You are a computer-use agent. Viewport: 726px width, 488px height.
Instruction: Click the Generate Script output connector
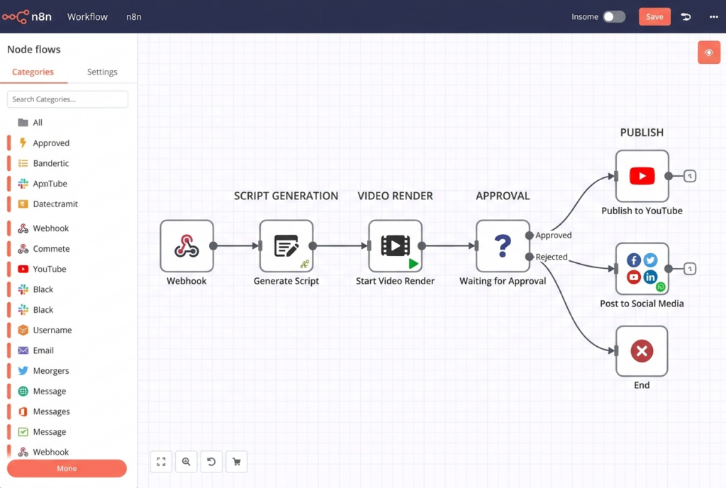point(313,246)
